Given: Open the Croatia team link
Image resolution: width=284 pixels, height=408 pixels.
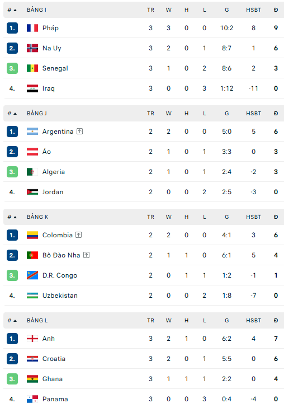Looking at the screenshot, I should 54,359.
